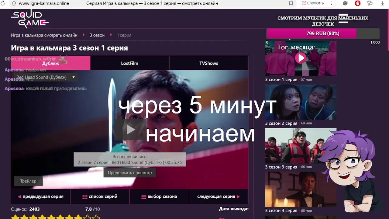Open the Спросить assistant button

click(313, 3)
